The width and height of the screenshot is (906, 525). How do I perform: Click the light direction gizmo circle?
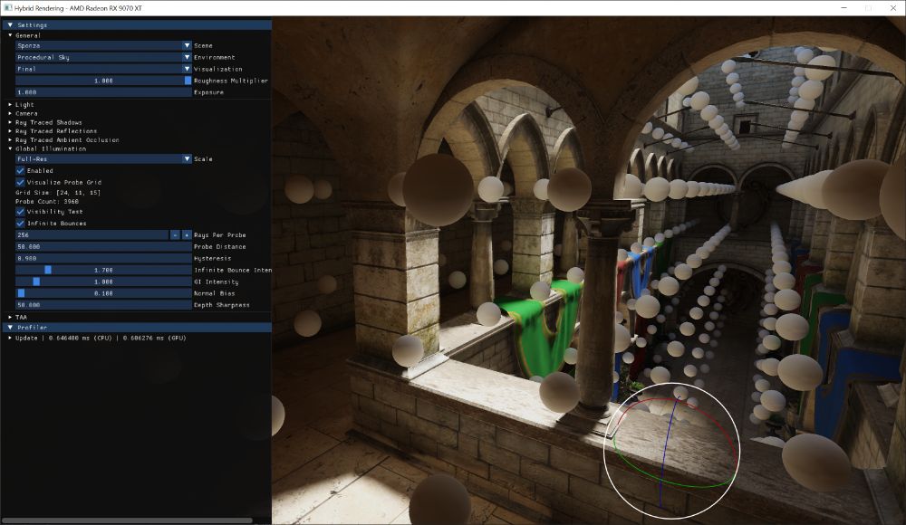click(671, 451)
